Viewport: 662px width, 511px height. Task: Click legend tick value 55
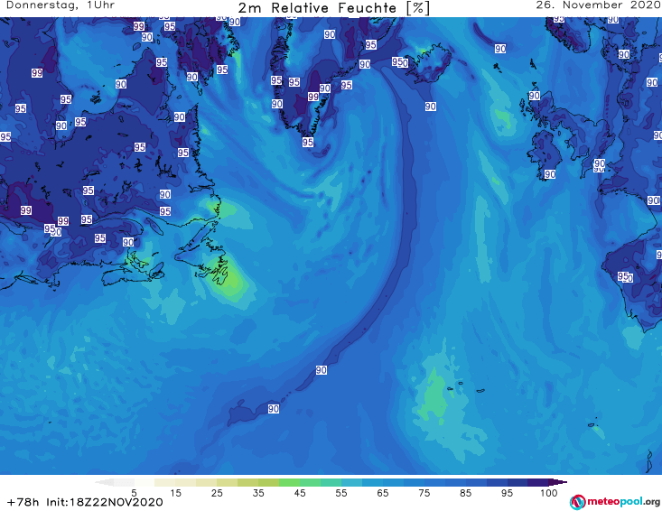[341, 493]
